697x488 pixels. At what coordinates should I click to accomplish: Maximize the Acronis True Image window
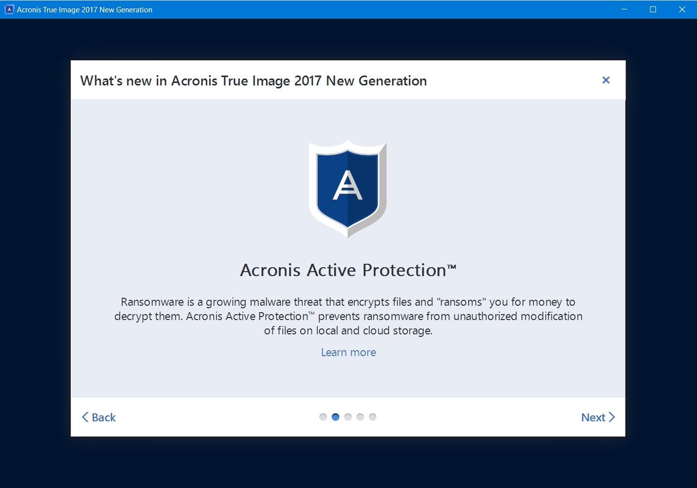tap(653, 9)
